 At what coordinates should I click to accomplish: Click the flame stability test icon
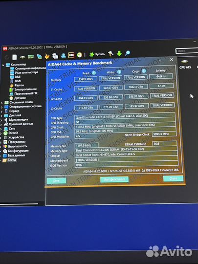click(47, 56)
